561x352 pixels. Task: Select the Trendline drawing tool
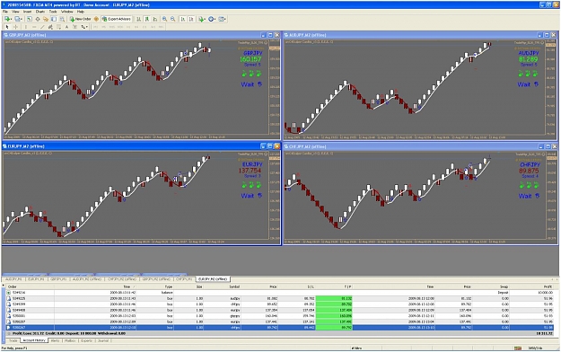[42, 27]
